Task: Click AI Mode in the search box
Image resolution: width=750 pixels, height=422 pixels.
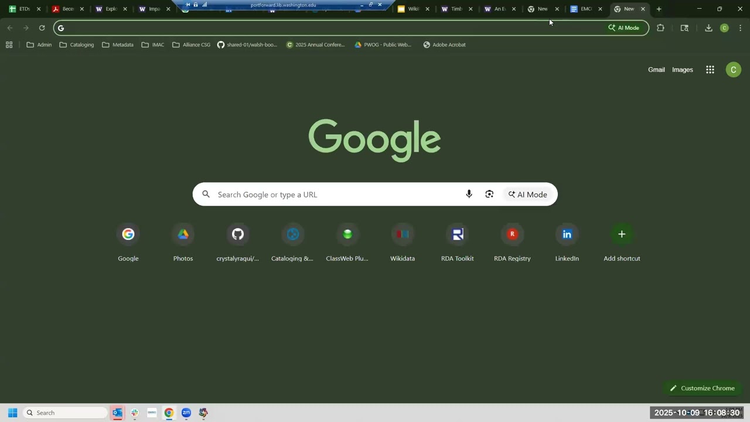Action: [x=527, y=194]
